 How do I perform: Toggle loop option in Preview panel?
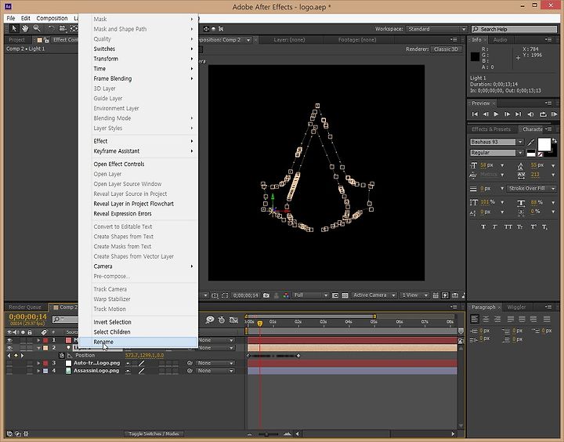pyautogui.click(x=543, y=114)
